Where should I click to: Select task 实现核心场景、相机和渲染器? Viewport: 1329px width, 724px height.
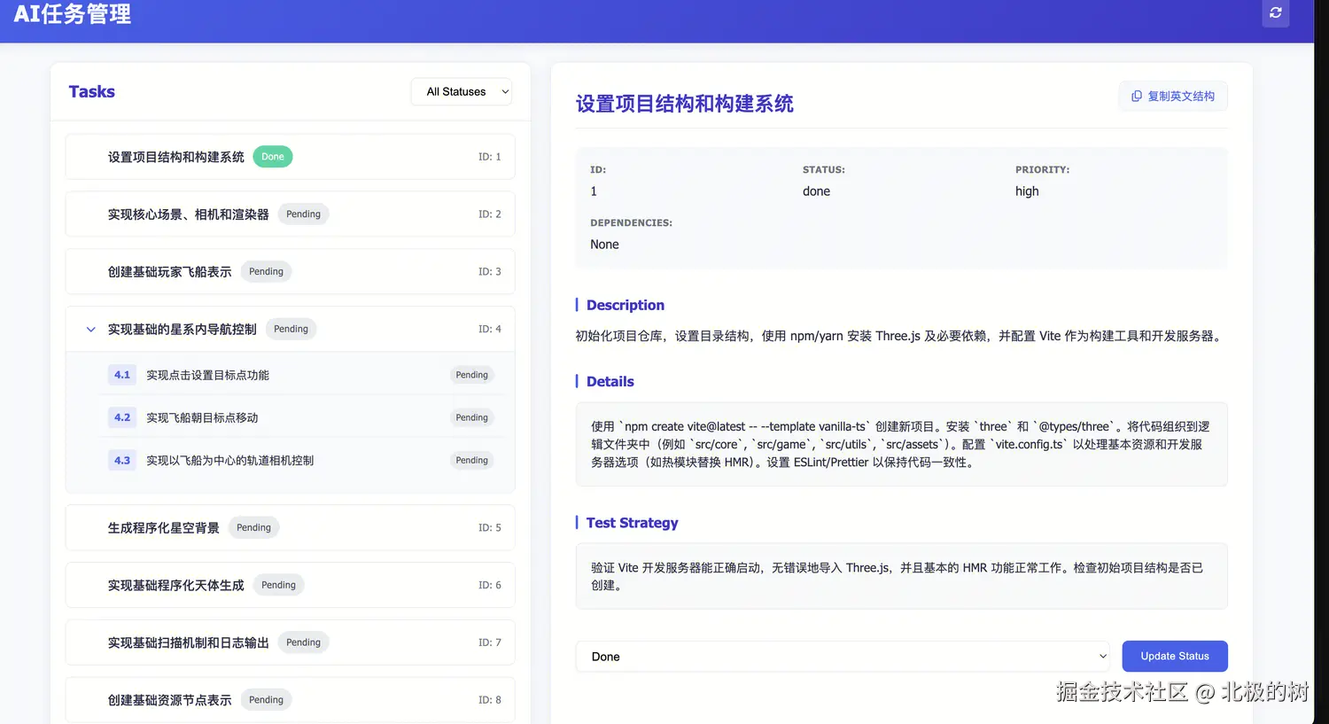pyautogui.click(x=291, y=214)
